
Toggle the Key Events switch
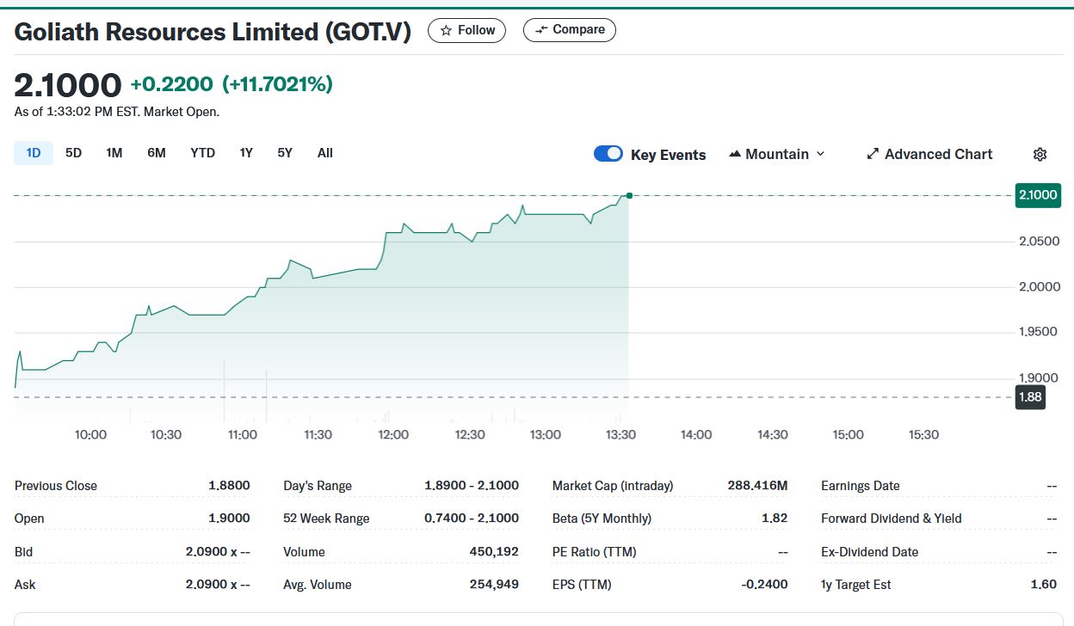608,154
